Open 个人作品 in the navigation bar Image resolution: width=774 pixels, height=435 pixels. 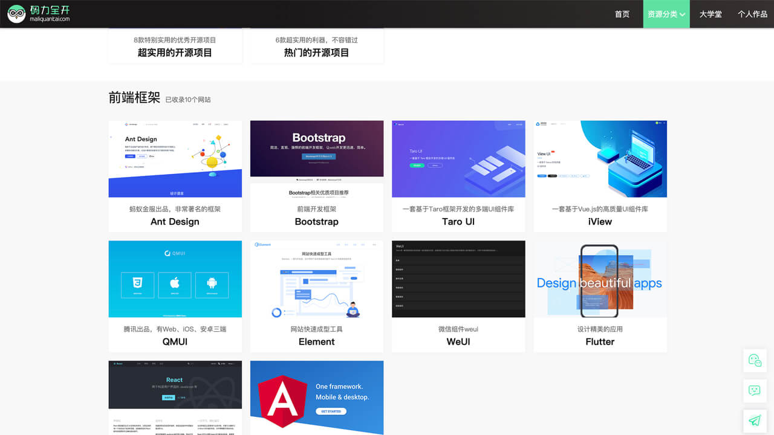(752, 14)
